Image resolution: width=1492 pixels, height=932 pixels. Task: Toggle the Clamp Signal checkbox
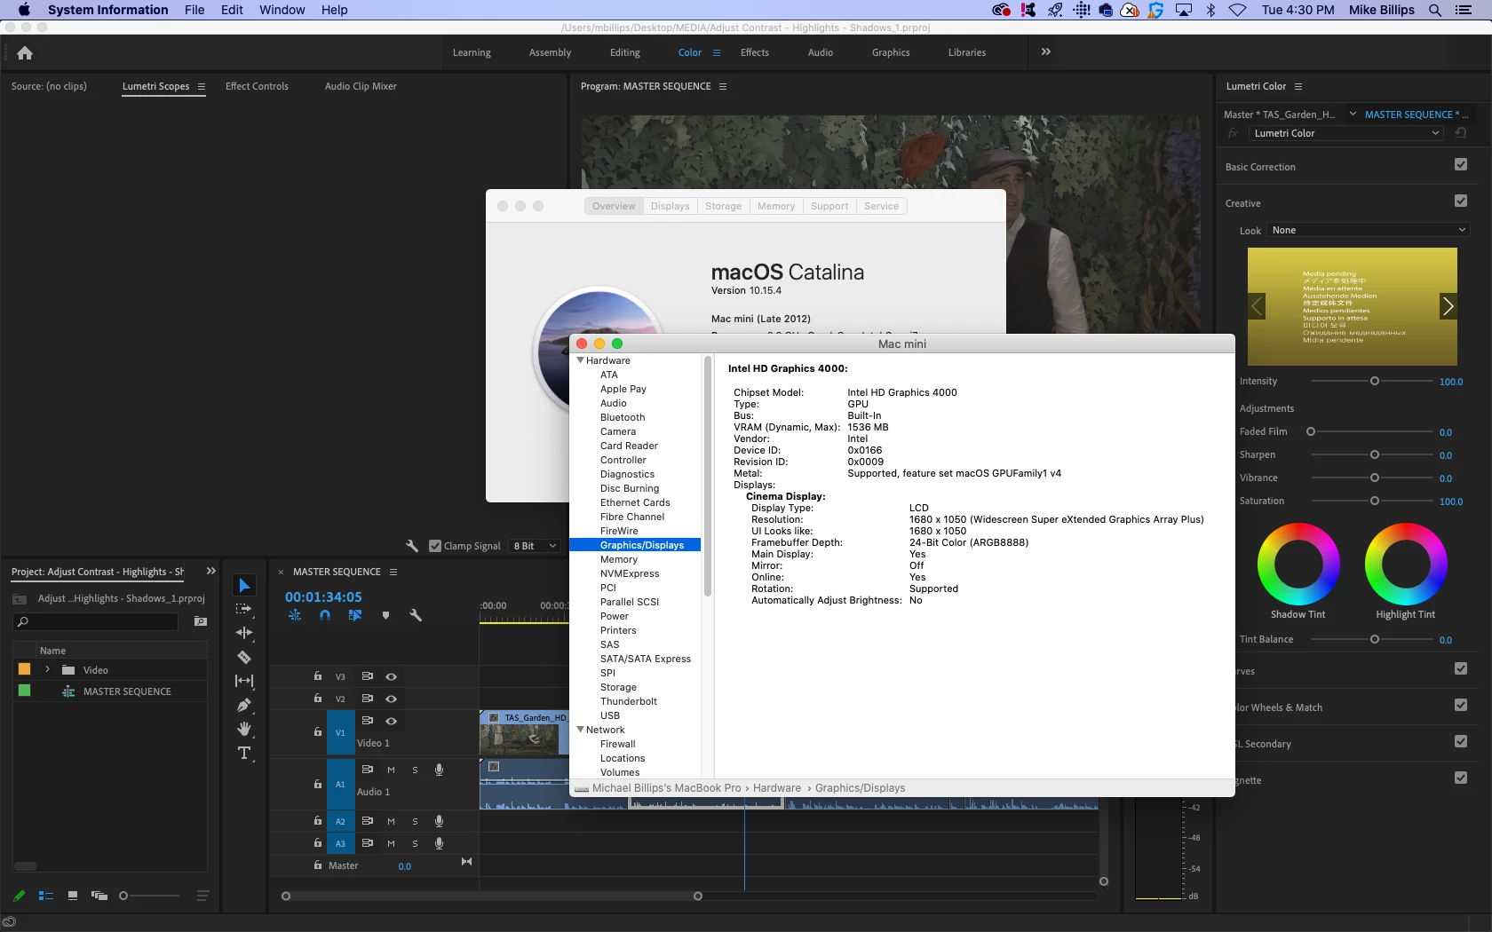click(435, 546)
